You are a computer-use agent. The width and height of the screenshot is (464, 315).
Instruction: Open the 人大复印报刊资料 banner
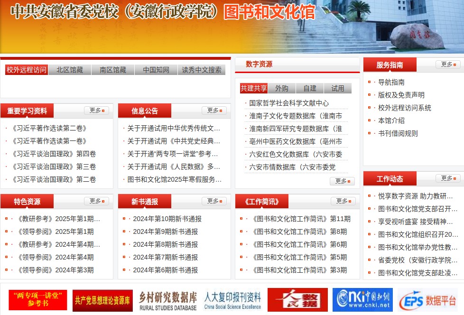coord(232,300)
